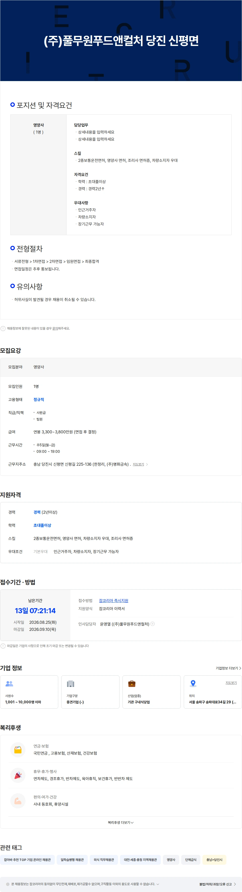This screenshot has width=242, height=892.
Task: Click the job banner title (주)풀무원푸드앤컬처 당진 신평면
Action: (x=121, y=40)
